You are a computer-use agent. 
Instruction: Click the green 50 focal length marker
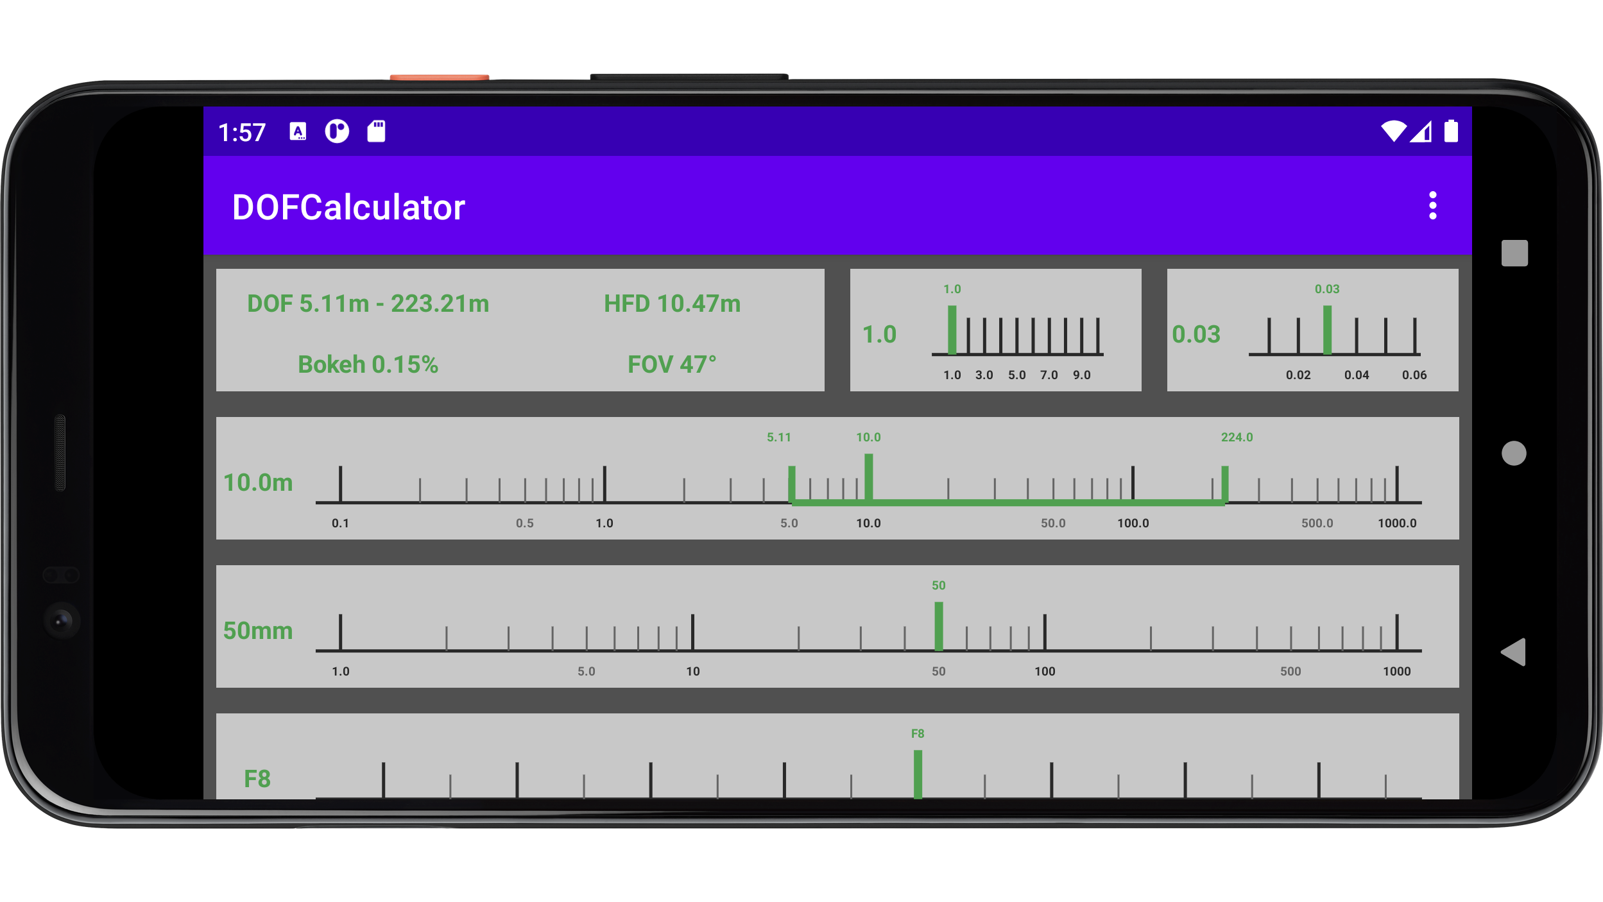(x=938, y=625)
